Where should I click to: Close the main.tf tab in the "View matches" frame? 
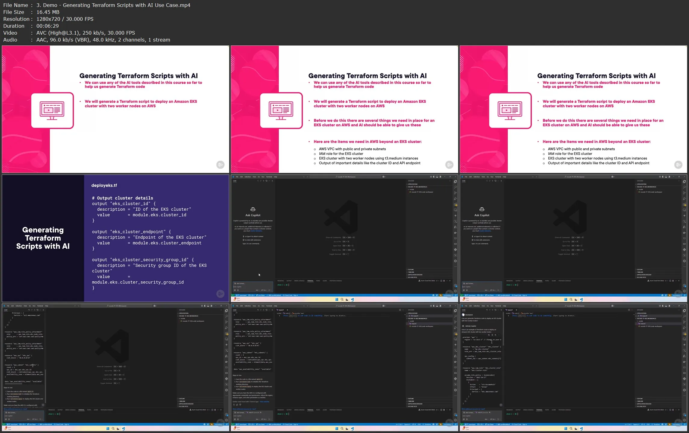coord(287,310)
